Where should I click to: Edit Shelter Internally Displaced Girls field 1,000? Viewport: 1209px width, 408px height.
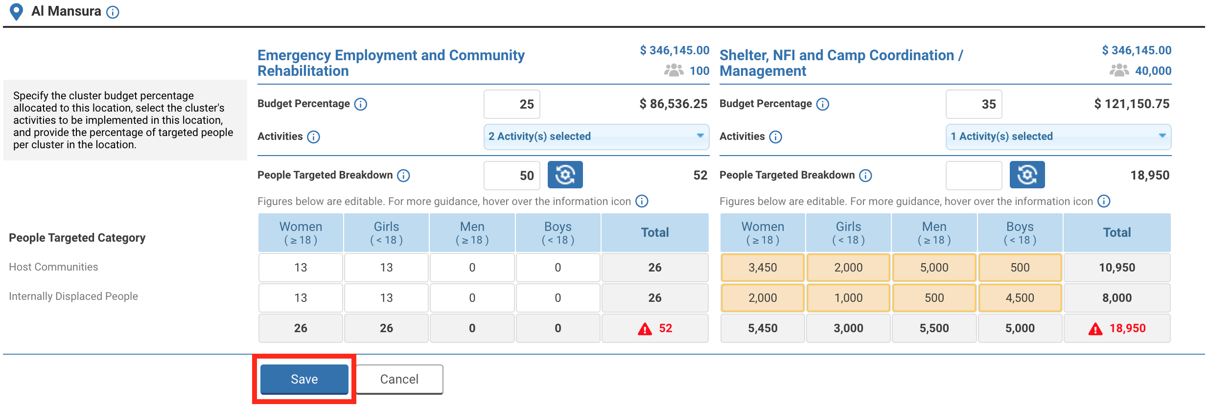848,298
